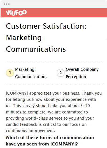
Task: Click the middle window control dot
Action: [7, 4]
